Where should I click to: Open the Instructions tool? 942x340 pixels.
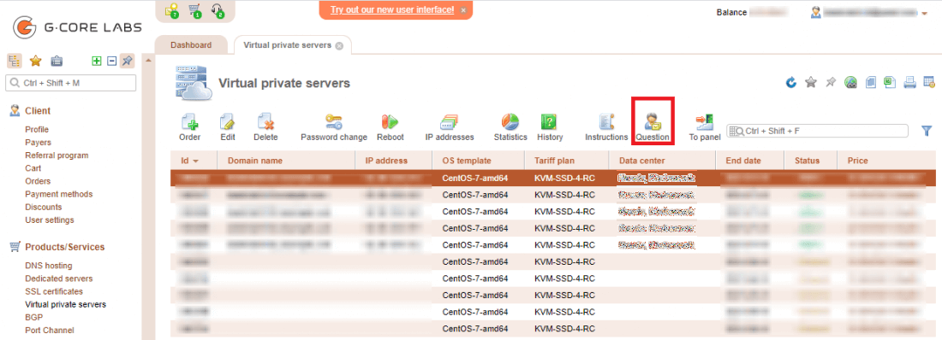coord(606,128)
